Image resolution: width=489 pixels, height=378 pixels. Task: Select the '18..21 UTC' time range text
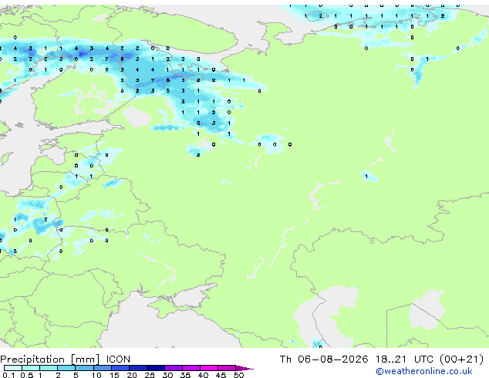coord(404,359)
